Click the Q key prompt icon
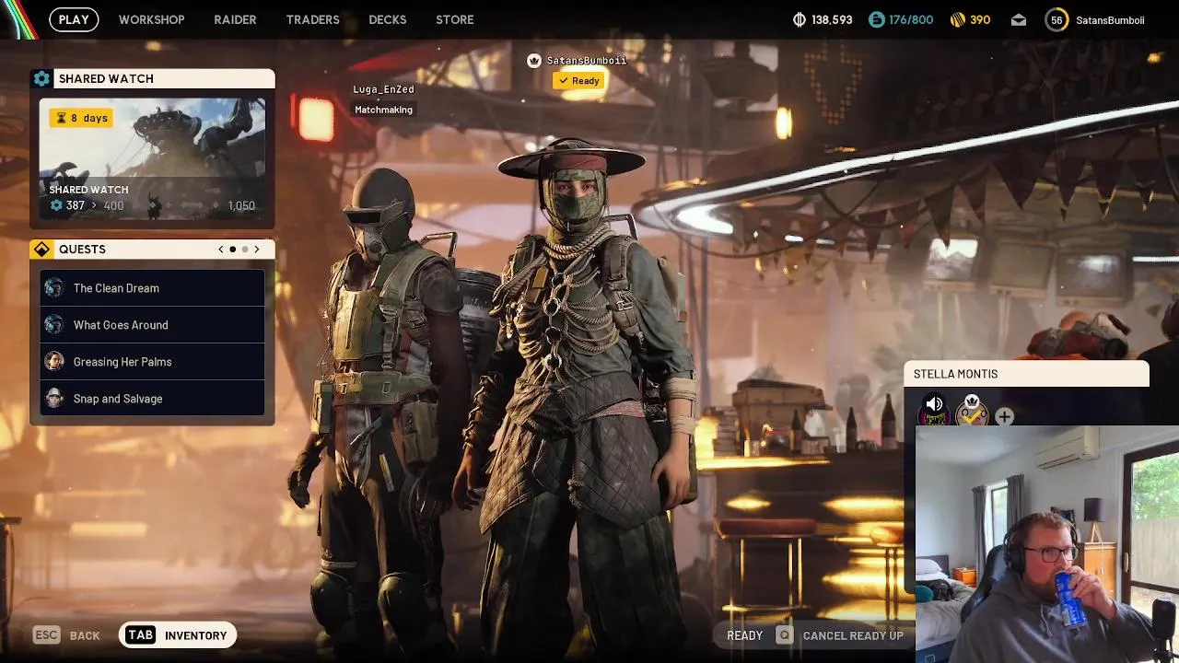This screenshot has width=1179, height=663. pyautogui.click(x=784, y=635)
